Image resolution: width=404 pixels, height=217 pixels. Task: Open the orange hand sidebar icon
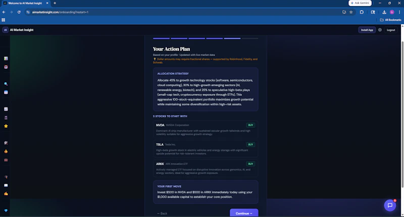[6, 194]
